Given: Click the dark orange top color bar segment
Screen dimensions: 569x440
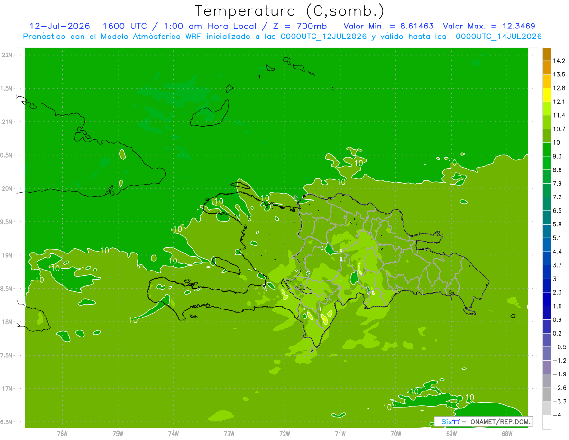Looking at the screenshot, I should [x=547, y=54].
